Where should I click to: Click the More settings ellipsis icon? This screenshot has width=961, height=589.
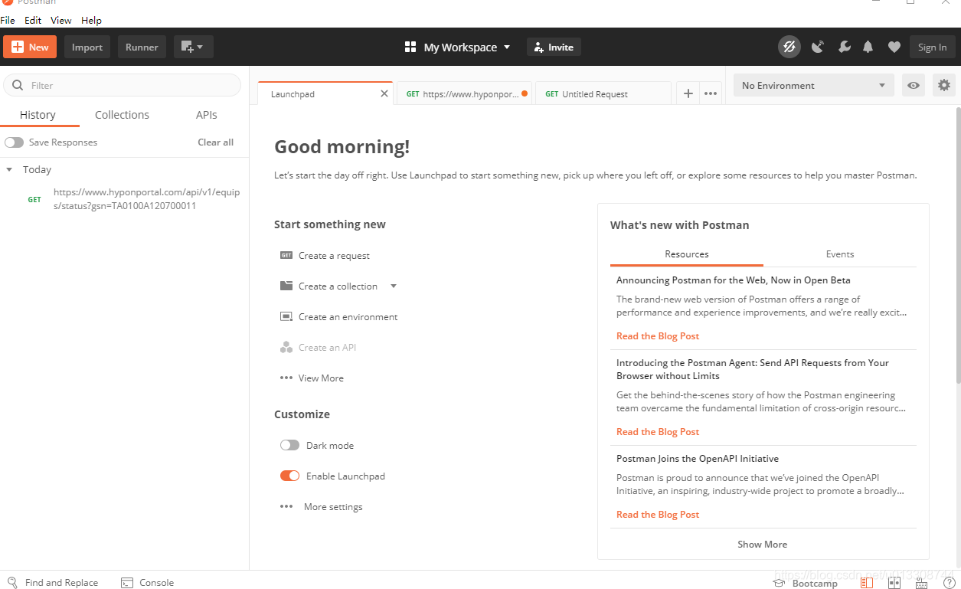pyautogui.click(x=286, y=507)
